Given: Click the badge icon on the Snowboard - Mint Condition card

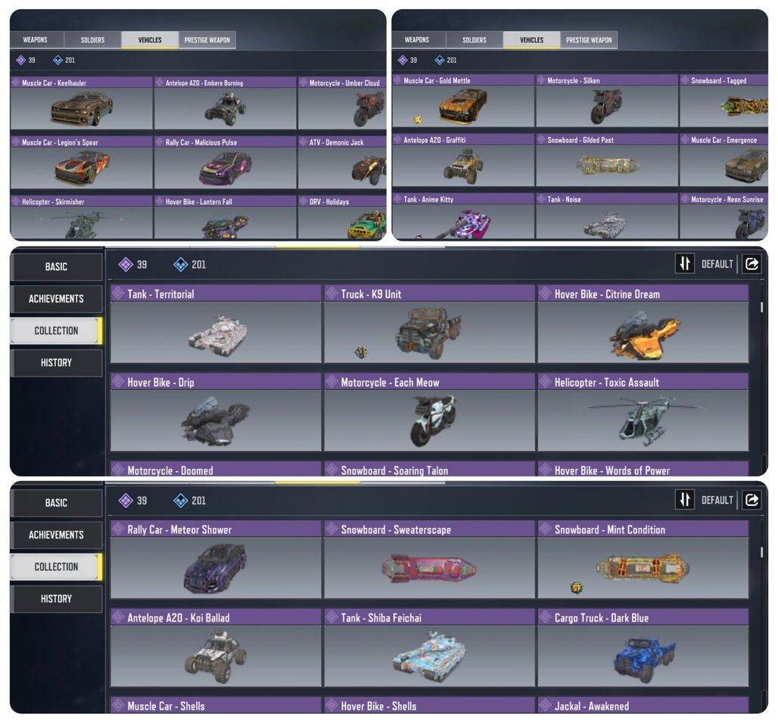Looking at the screenshot, I should coord(576,588).
